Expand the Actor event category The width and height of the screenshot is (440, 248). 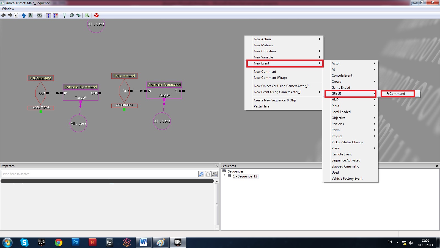tap(350, 63)
